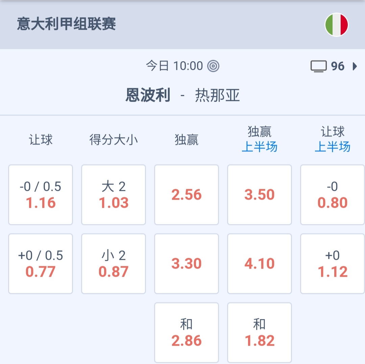Click the live target icon beside 10:00

(213, 66)
